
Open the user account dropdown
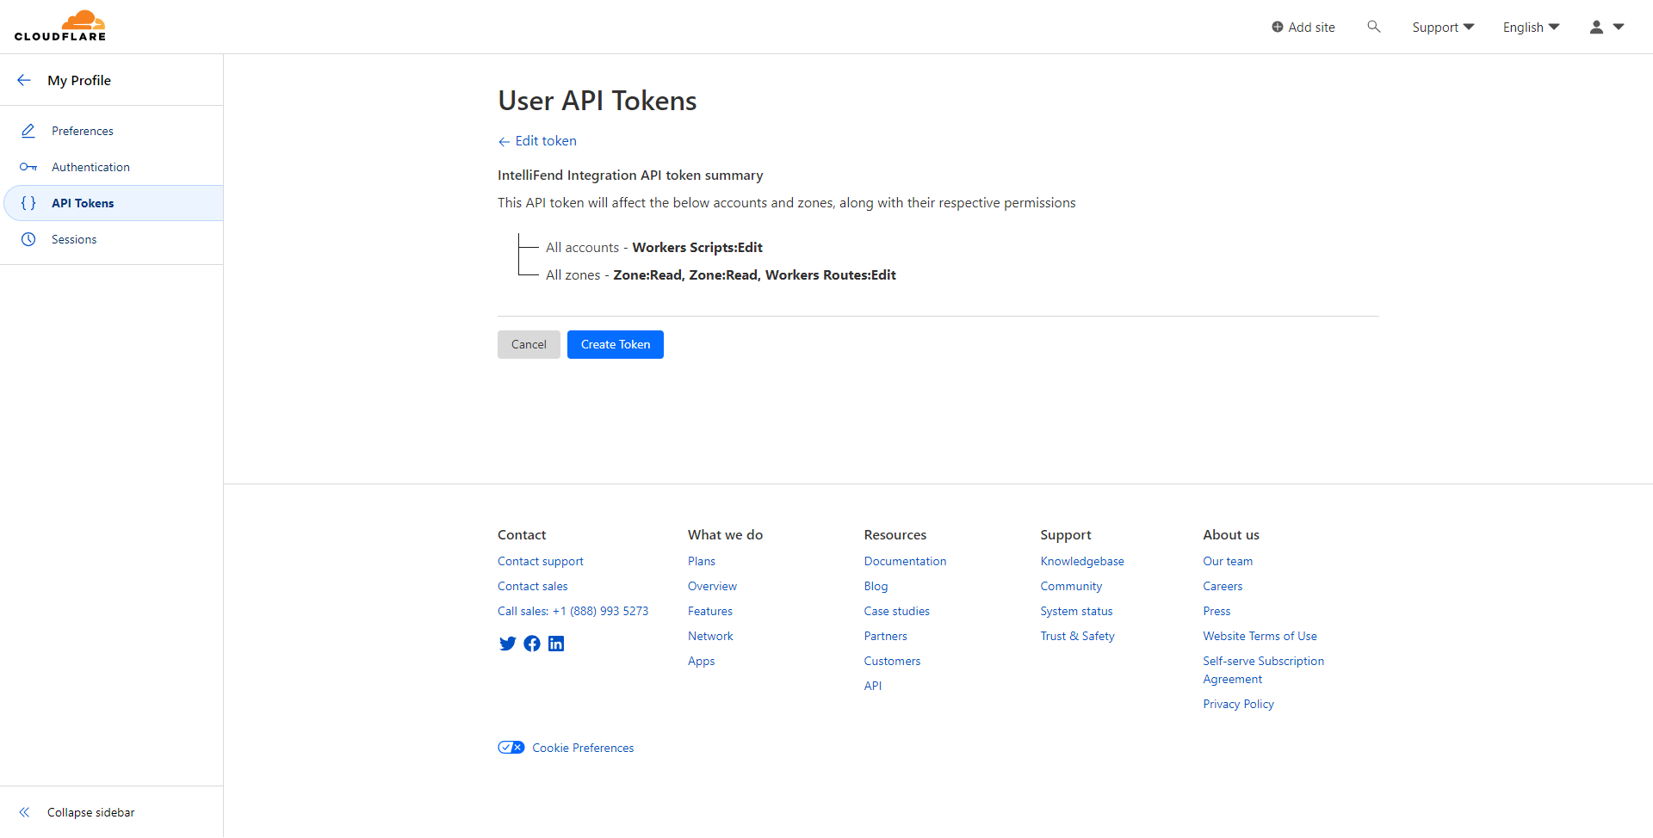[1607, 27]
